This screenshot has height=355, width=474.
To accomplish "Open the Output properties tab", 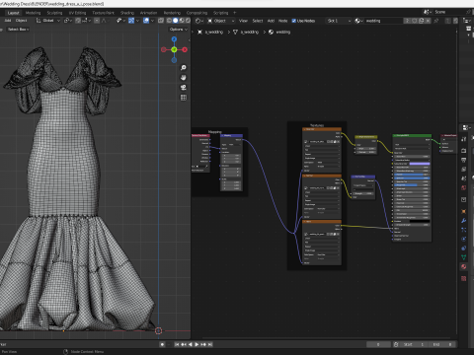I will (x=464, y=160).
